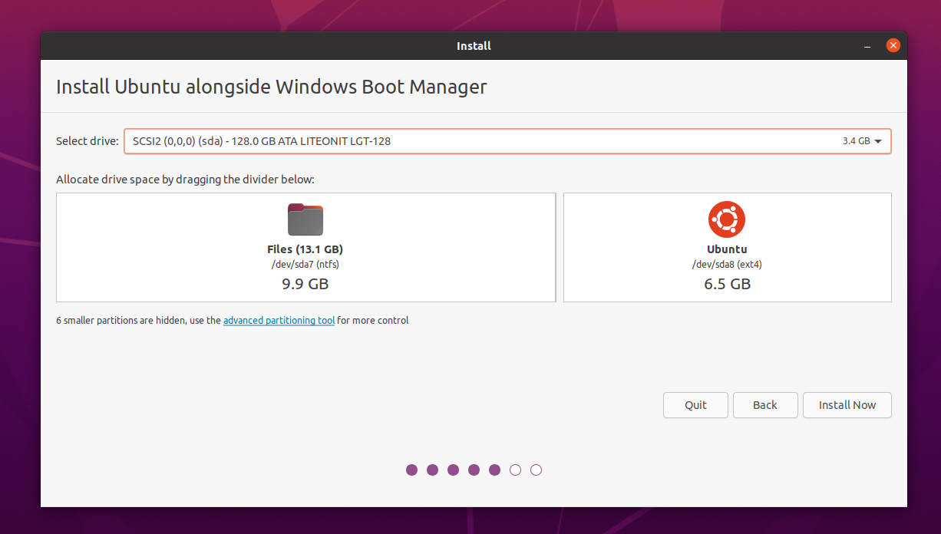Click the 9.9 GB size text

pos(305,284)
